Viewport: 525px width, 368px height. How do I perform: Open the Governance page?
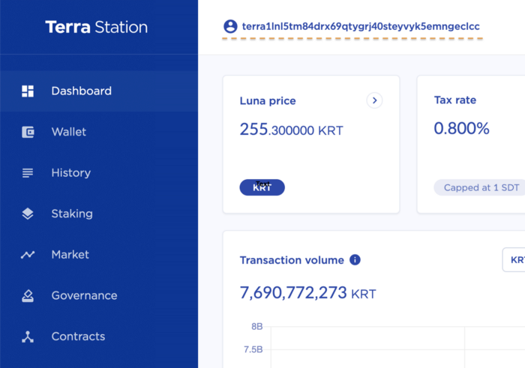click(99, 296)
